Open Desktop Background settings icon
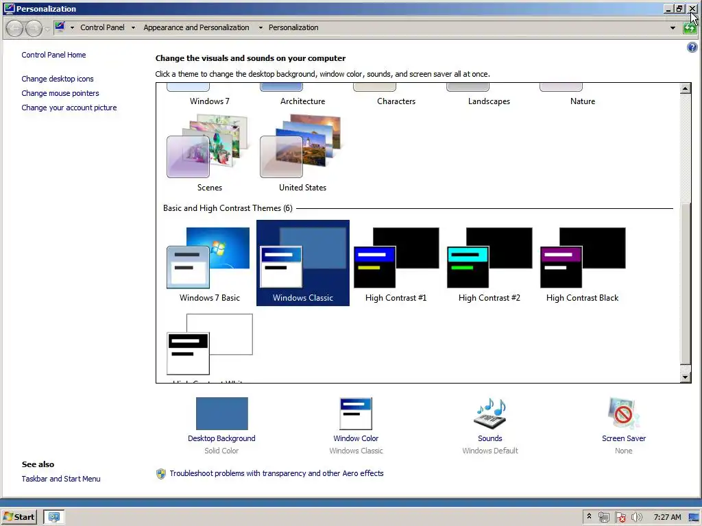 tap(221, 413)
